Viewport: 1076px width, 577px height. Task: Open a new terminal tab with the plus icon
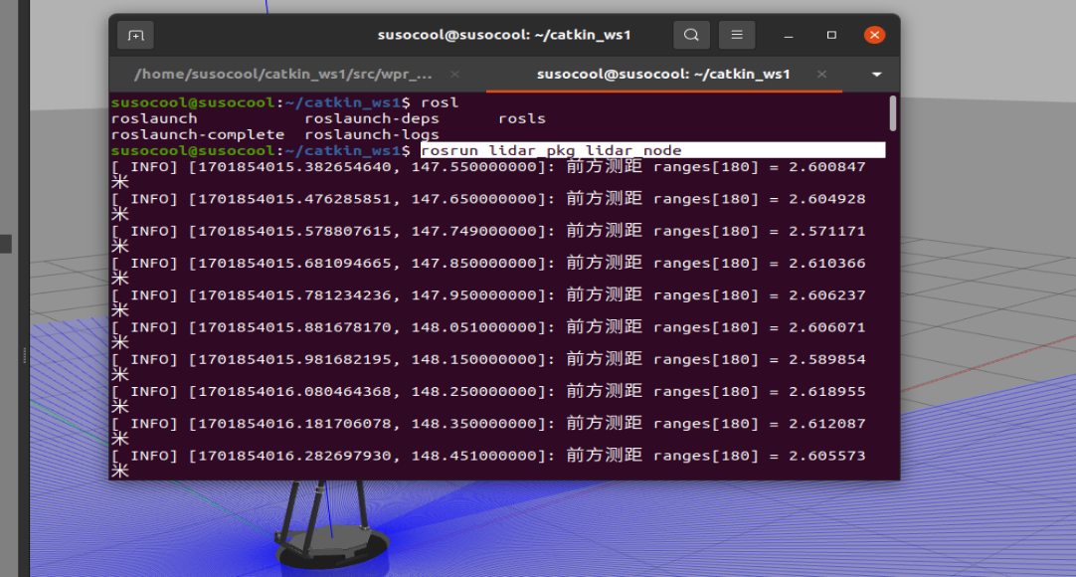pos(135,35)
